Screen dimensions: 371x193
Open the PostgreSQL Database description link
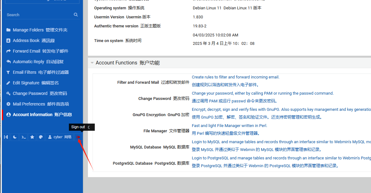[281, 158]
